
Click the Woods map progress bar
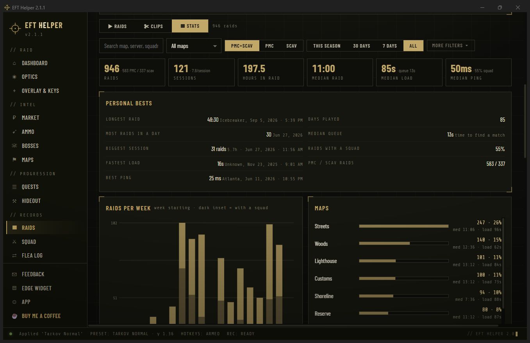click(x=404, y=243)
